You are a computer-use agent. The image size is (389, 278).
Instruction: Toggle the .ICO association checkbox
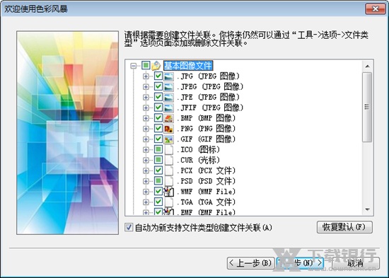[158, 149]
